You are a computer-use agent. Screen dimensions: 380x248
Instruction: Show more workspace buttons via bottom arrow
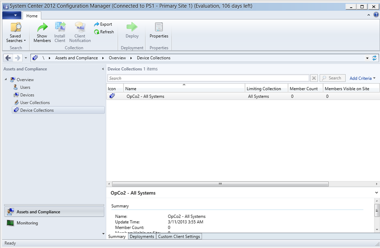(104, 234)
